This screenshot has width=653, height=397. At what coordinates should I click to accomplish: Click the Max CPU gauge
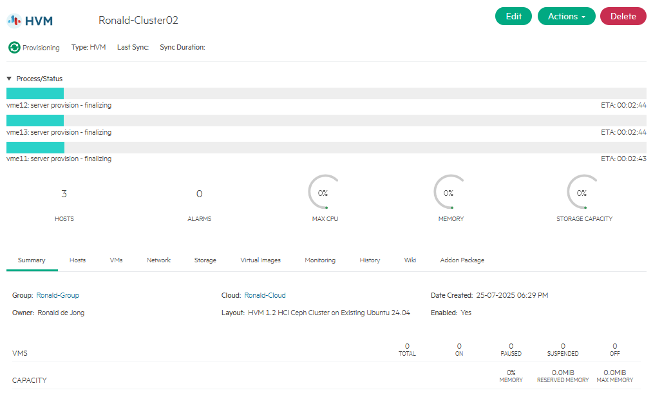click(x=323, y=193)
